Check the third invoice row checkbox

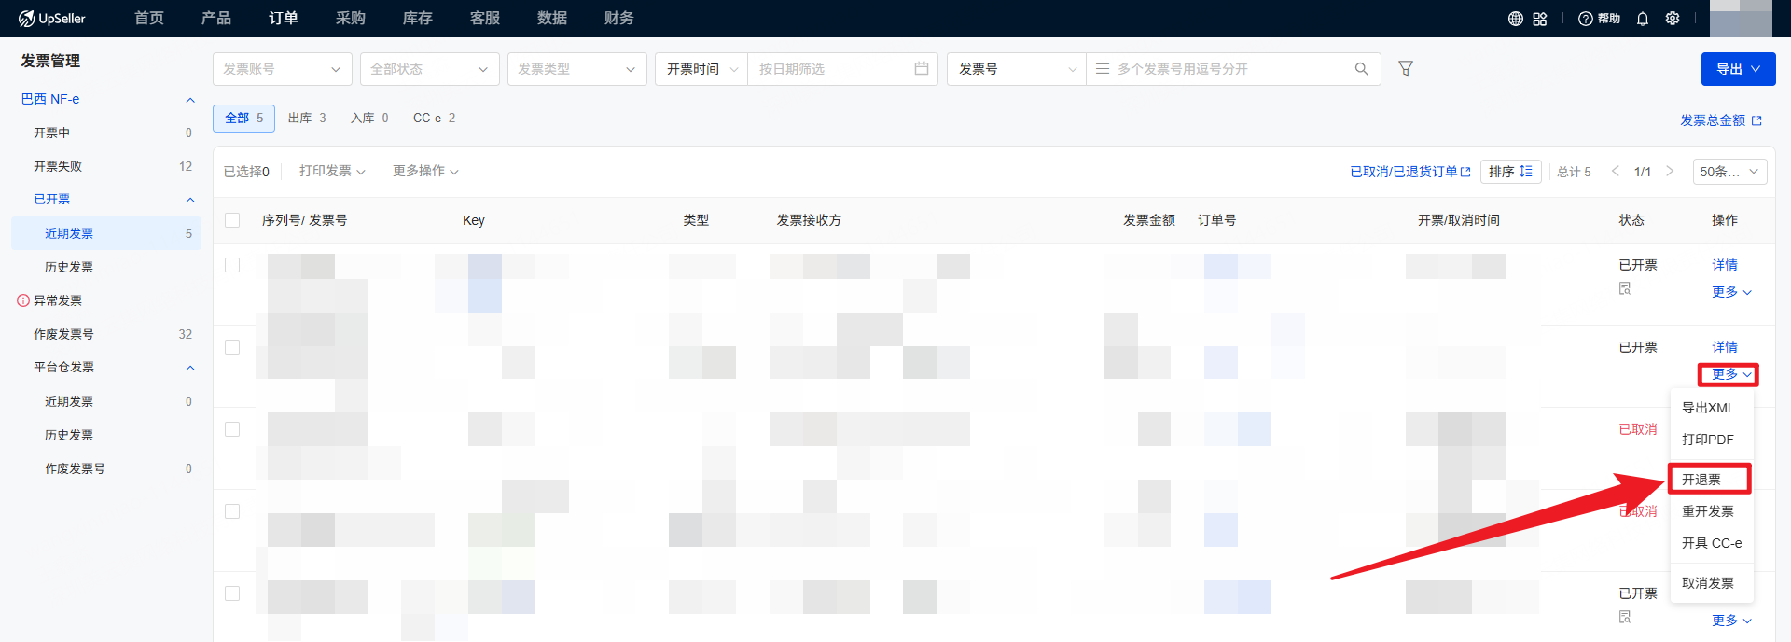(x=232, y=429)
